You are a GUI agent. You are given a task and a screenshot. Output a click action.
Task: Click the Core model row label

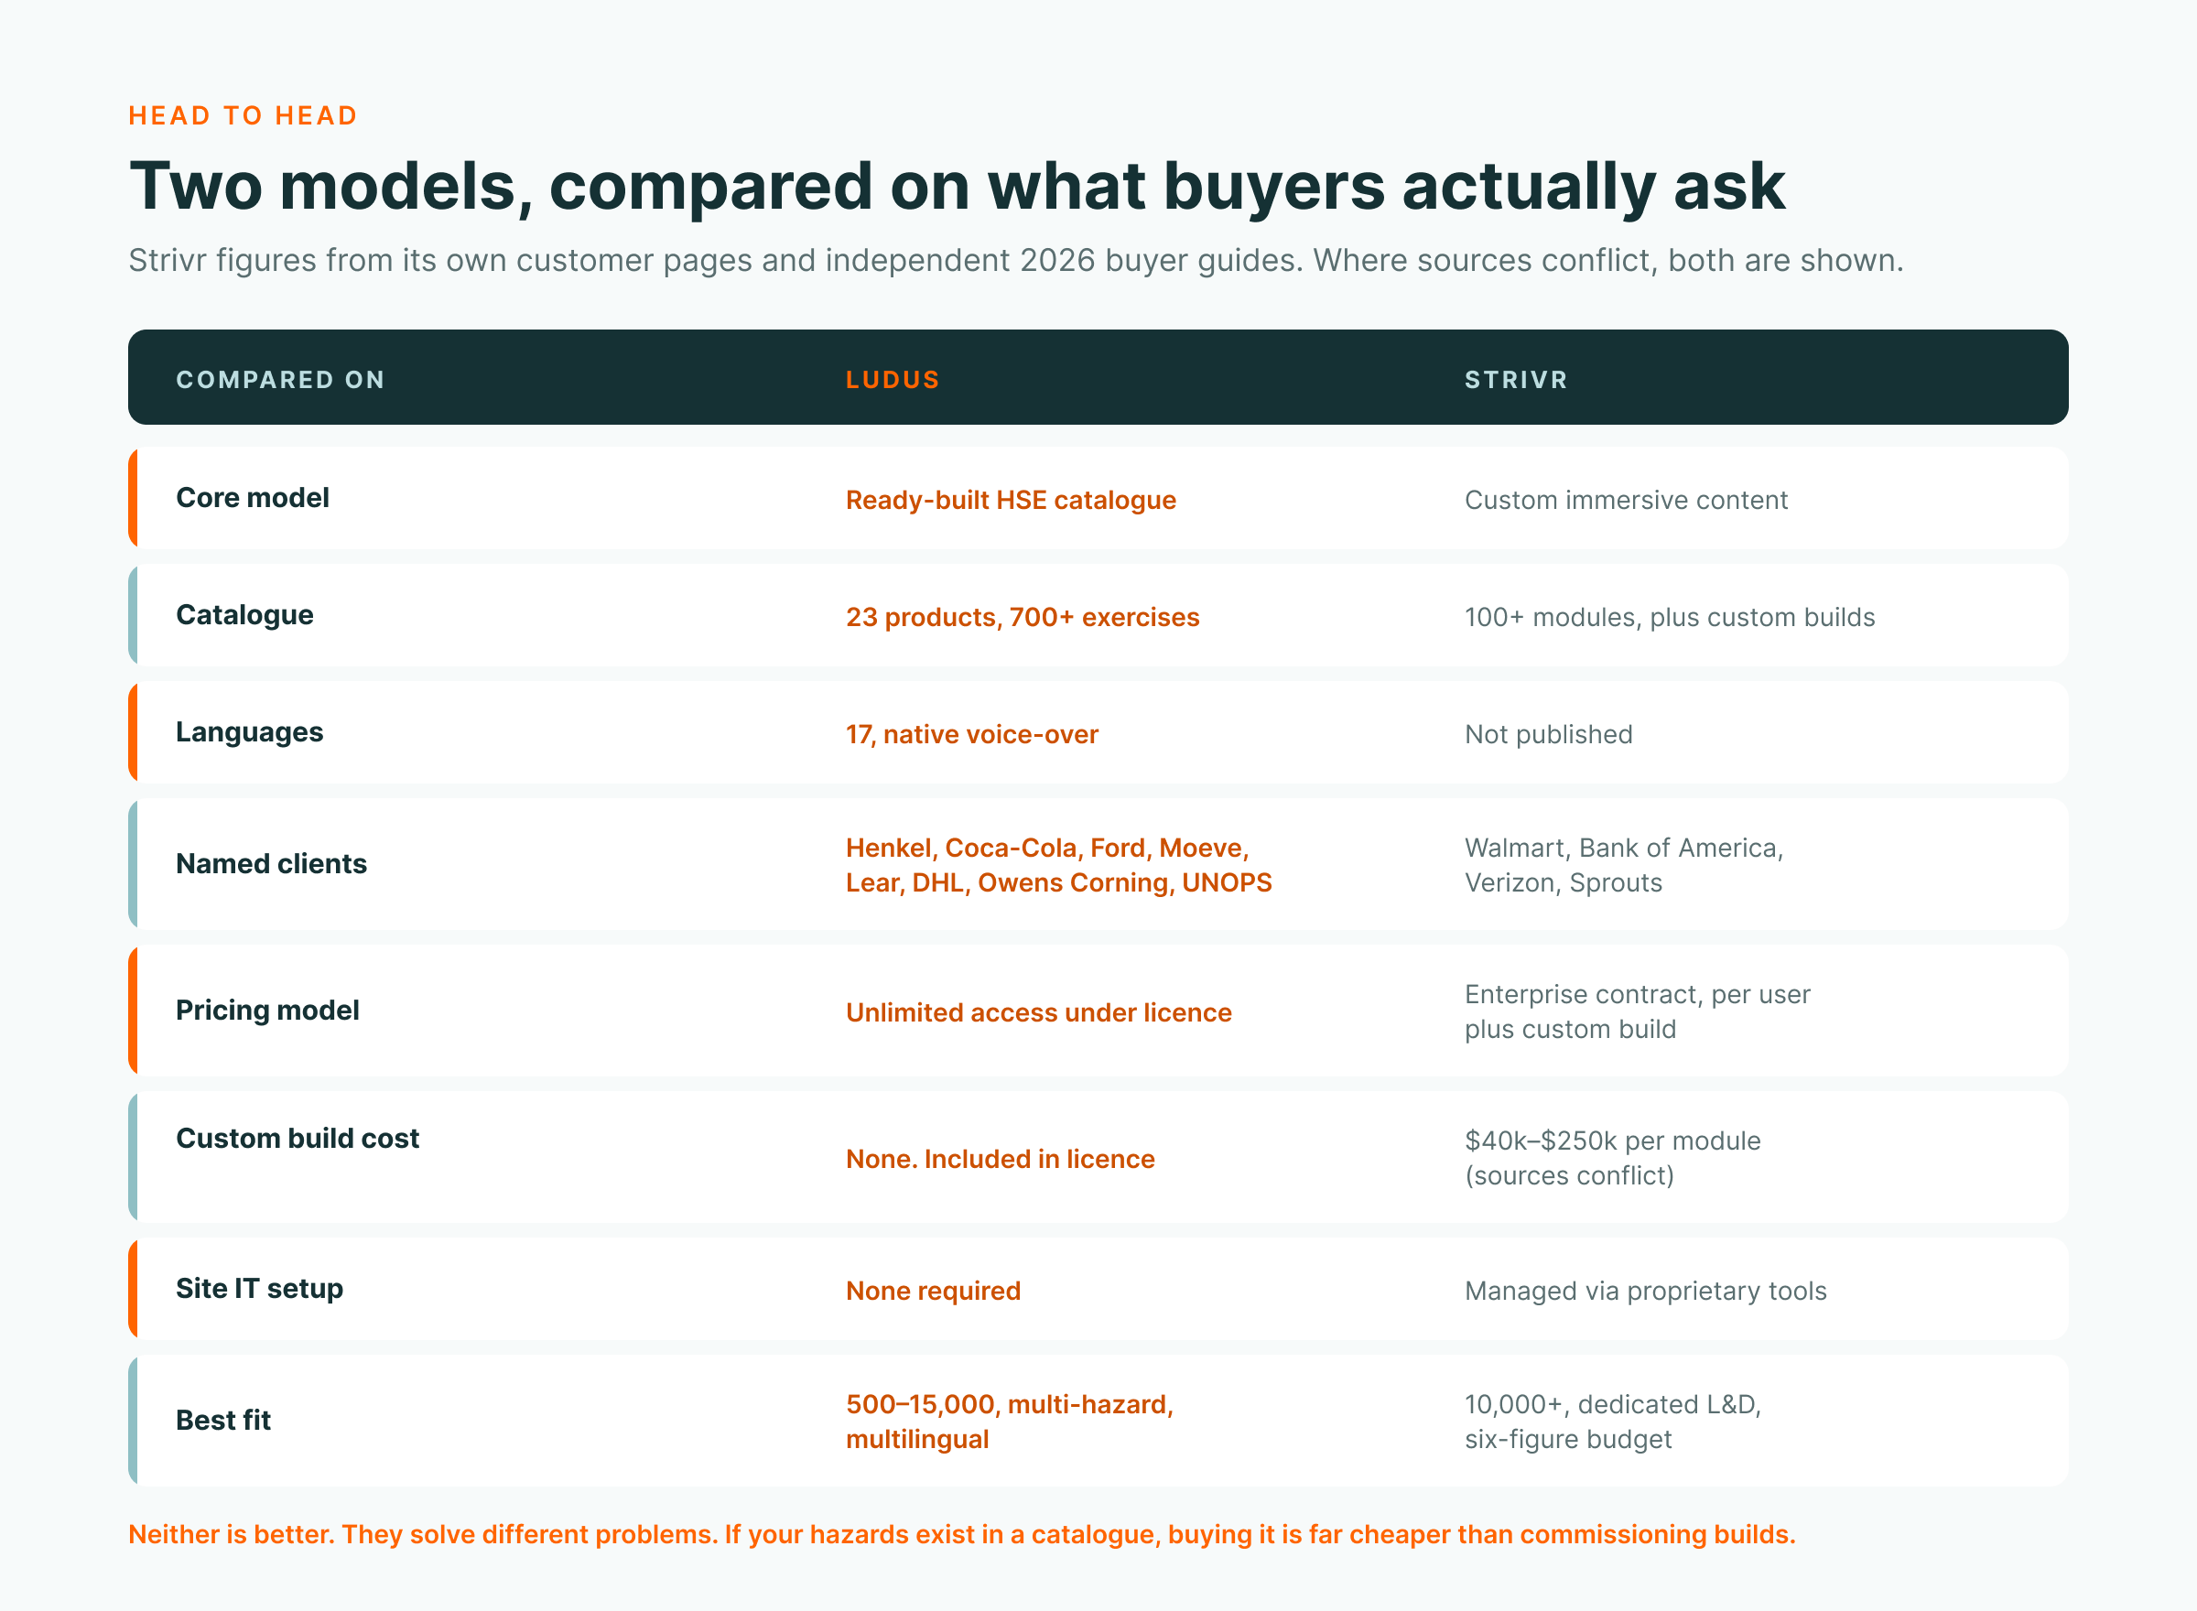[x=253, y=497]
